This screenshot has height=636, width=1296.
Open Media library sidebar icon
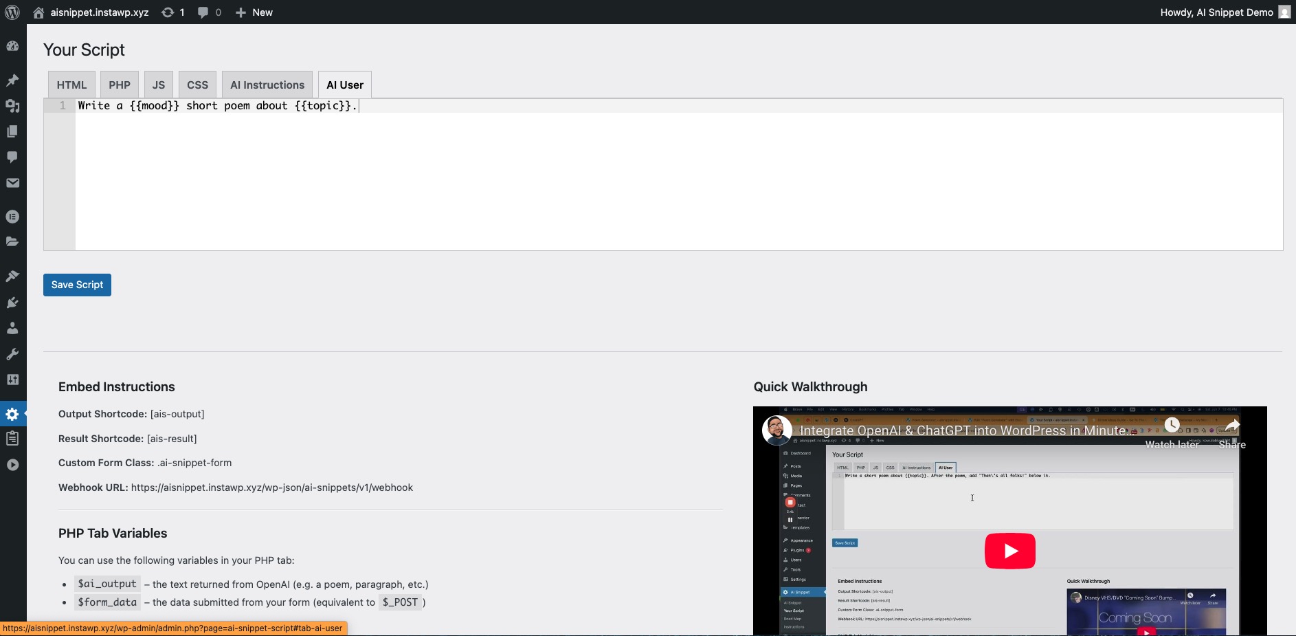coord(12,106)
